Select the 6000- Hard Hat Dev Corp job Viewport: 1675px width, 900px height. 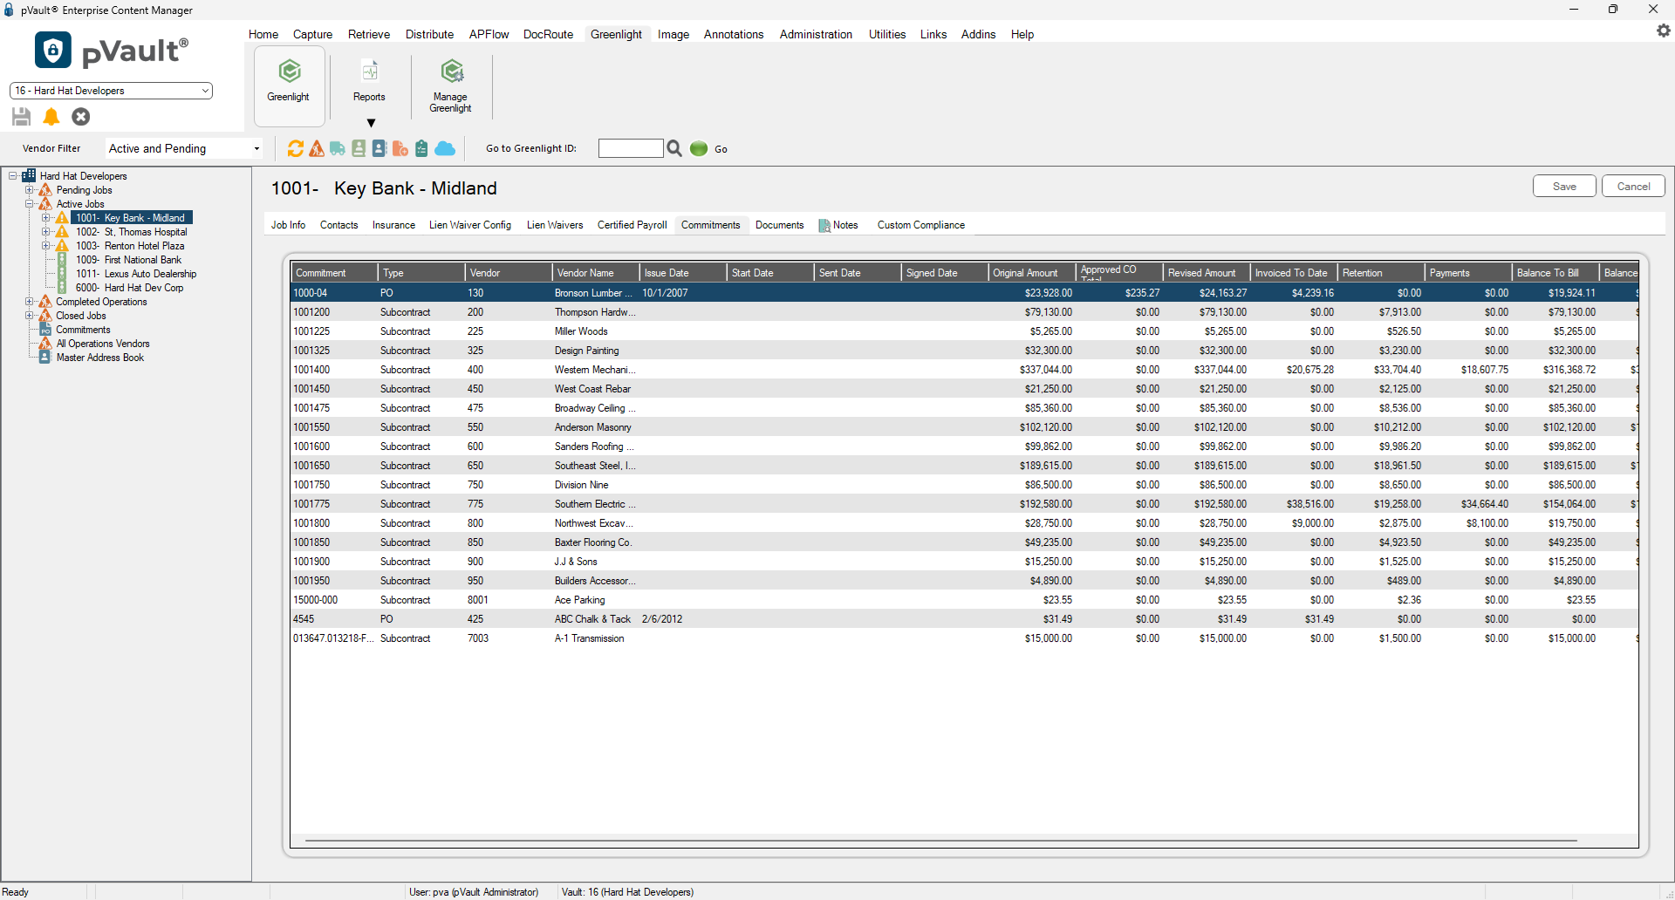(x=129, y=288)
